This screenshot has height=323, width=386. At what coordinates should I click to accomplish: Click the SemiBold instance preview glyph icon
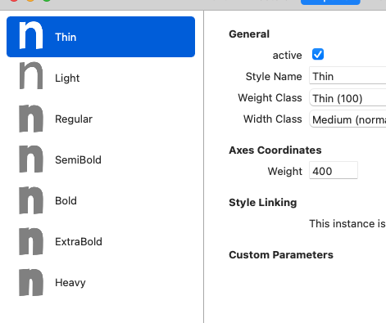click(31, 159)
